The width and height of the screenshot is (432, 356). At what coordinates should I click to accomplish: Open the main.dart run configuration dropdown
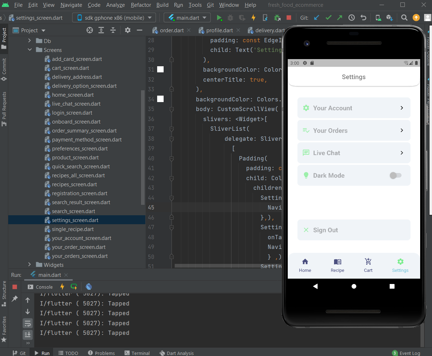(187, 17)
